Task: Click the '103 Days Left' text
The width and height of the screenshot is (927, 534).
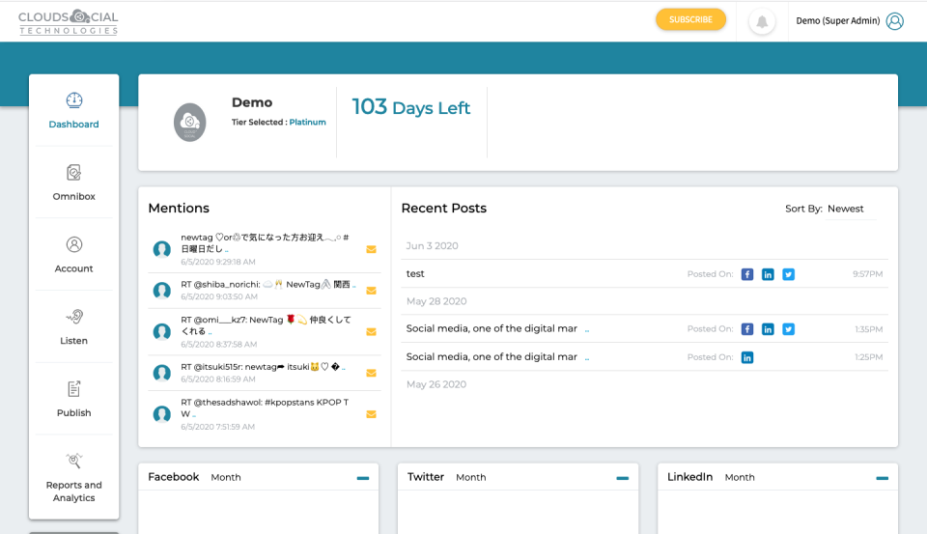Action: pyautogui.click(x=411, y=107)
